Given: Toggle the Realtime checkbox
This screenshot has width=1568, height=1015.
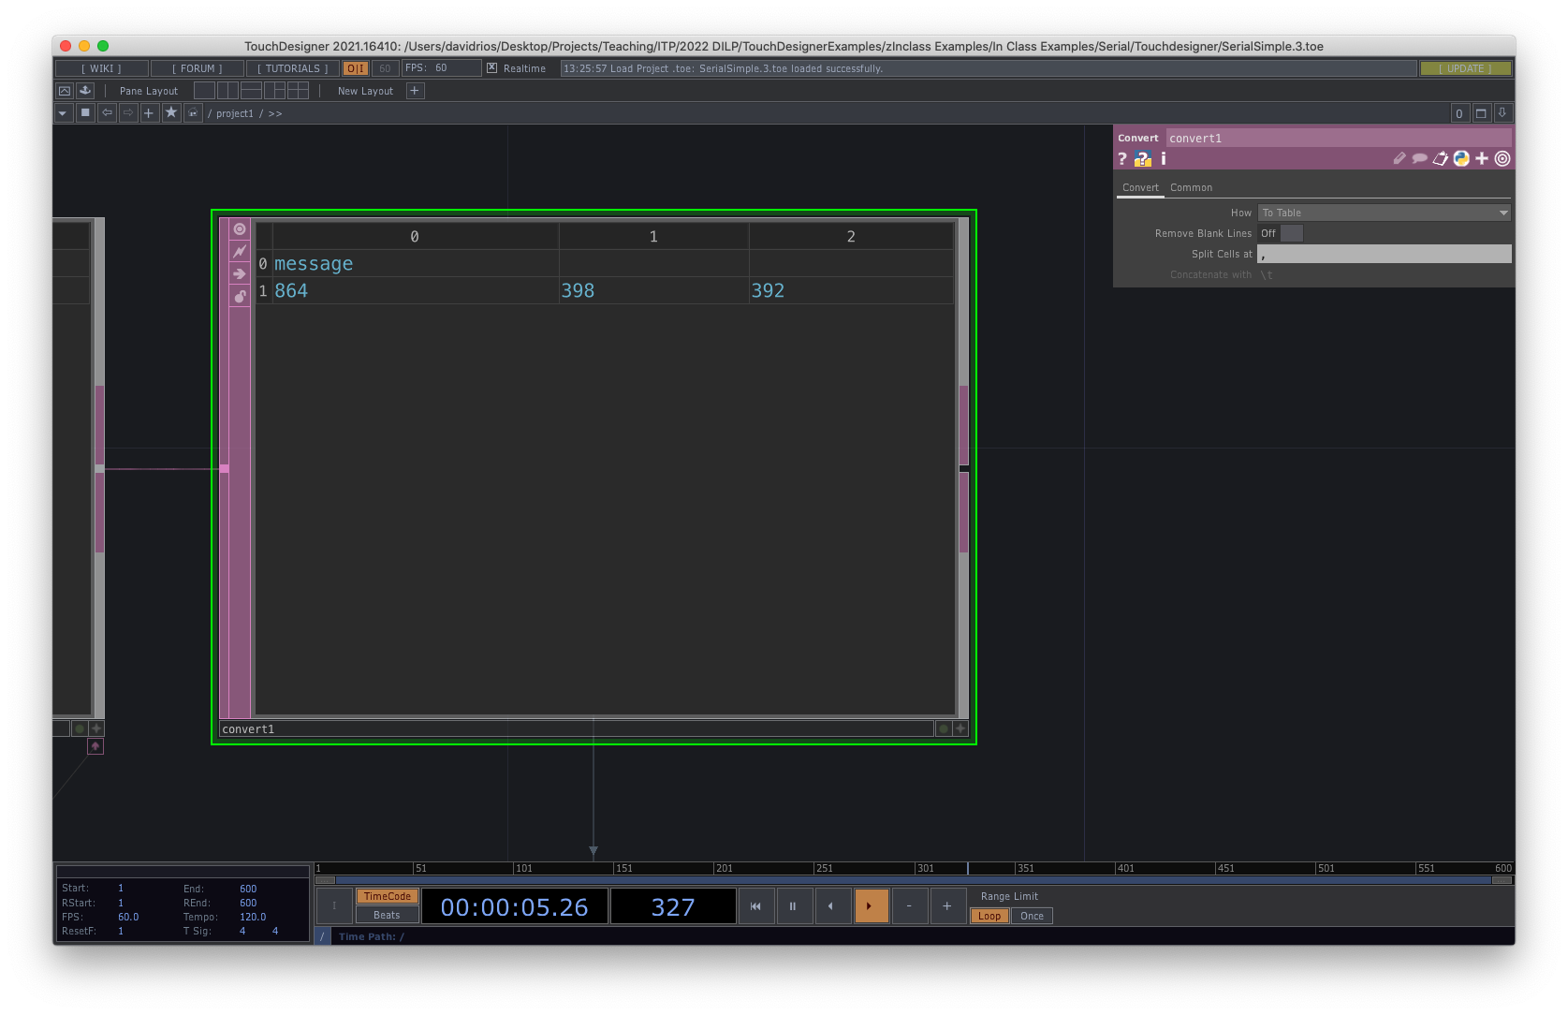Looking at the screenshot, I should [x=492, y=68].
